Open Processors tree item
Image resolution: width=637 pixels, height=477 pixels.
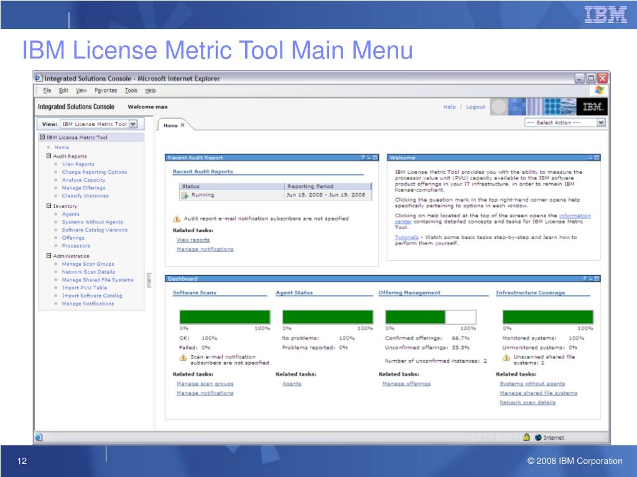75,245
